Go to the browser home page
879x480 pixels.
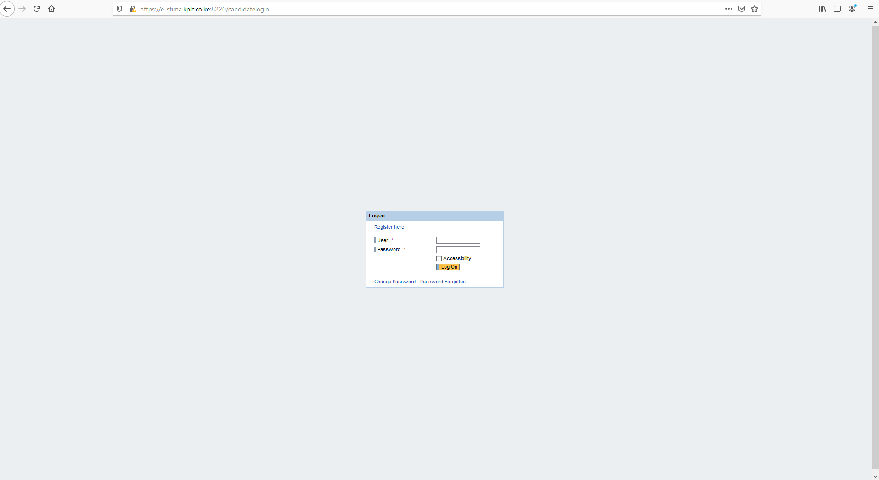coord(51,9)
